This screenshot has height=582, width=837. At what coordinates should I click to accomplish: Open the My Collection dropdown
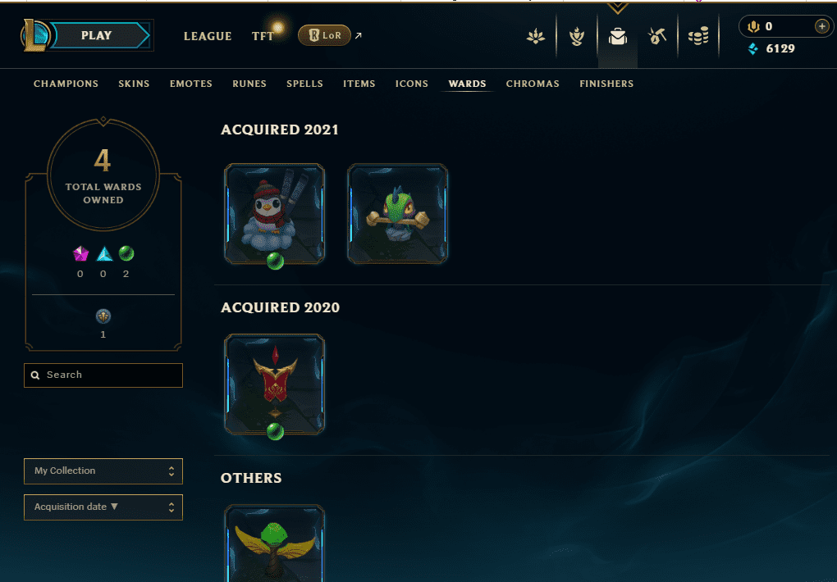(103, 471)
